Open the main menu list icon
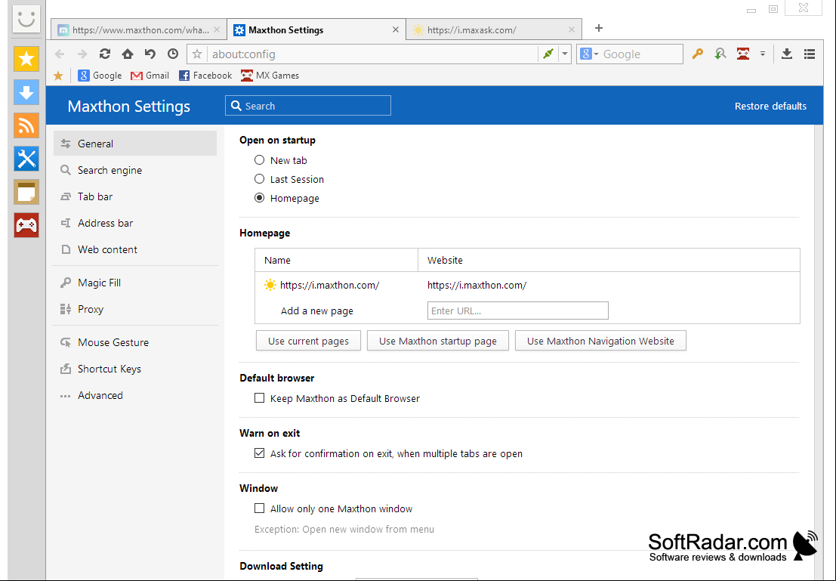This screenshot has width=836, height=581. click(x=810, y=54)
